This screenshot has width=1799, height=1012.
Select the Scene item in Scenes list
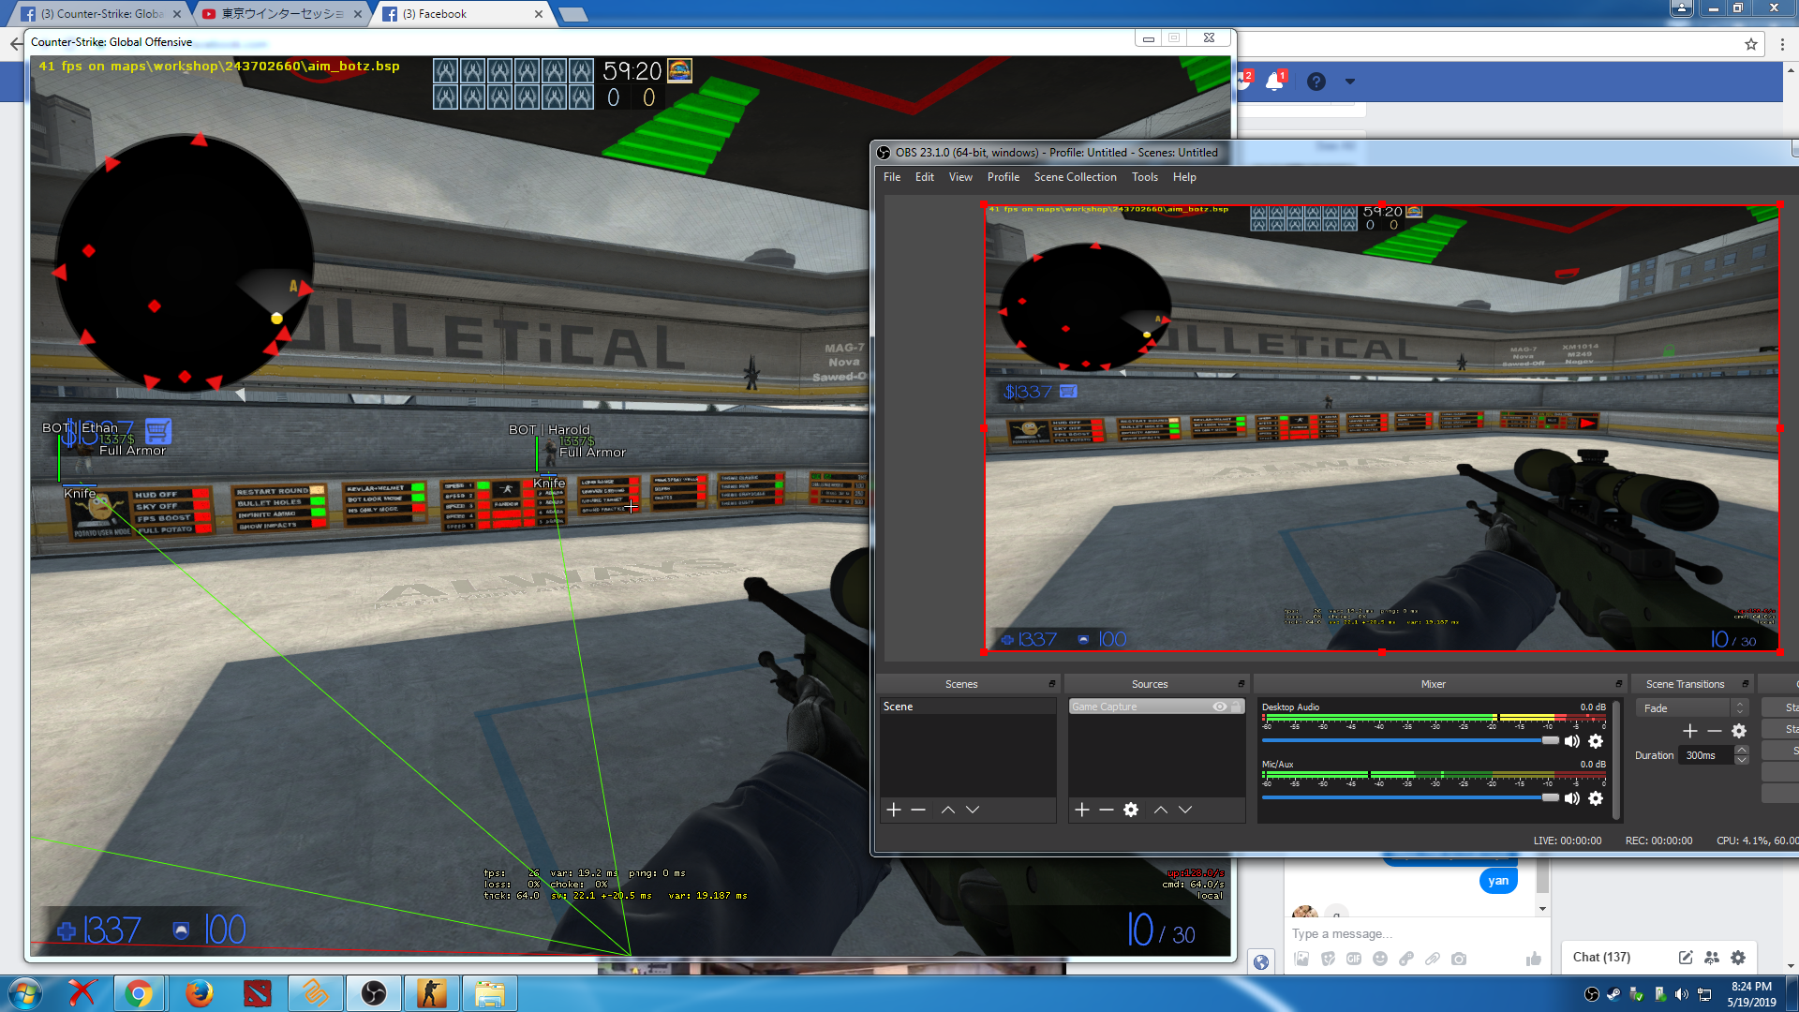coord(968,707)
